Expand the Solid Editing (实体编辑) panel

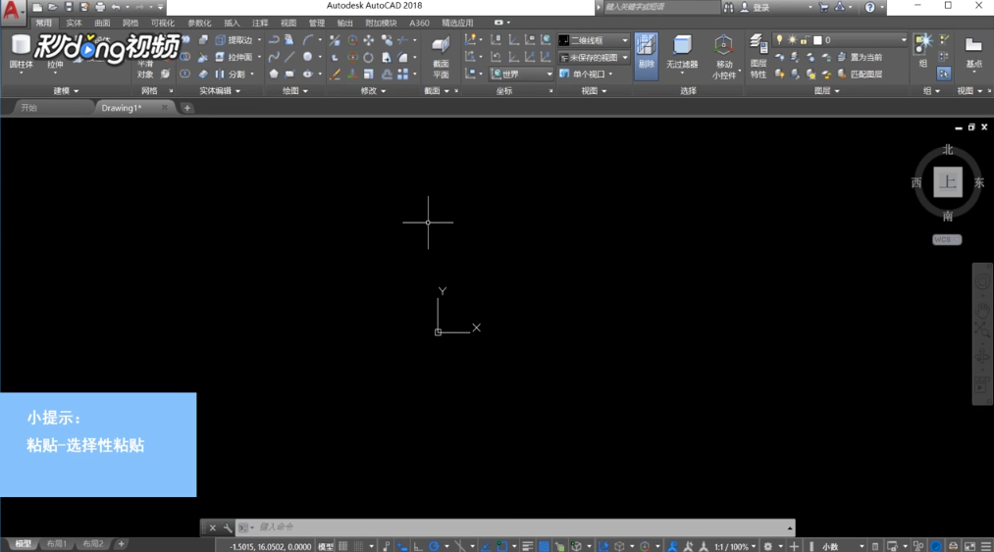[x=220, y=90]
